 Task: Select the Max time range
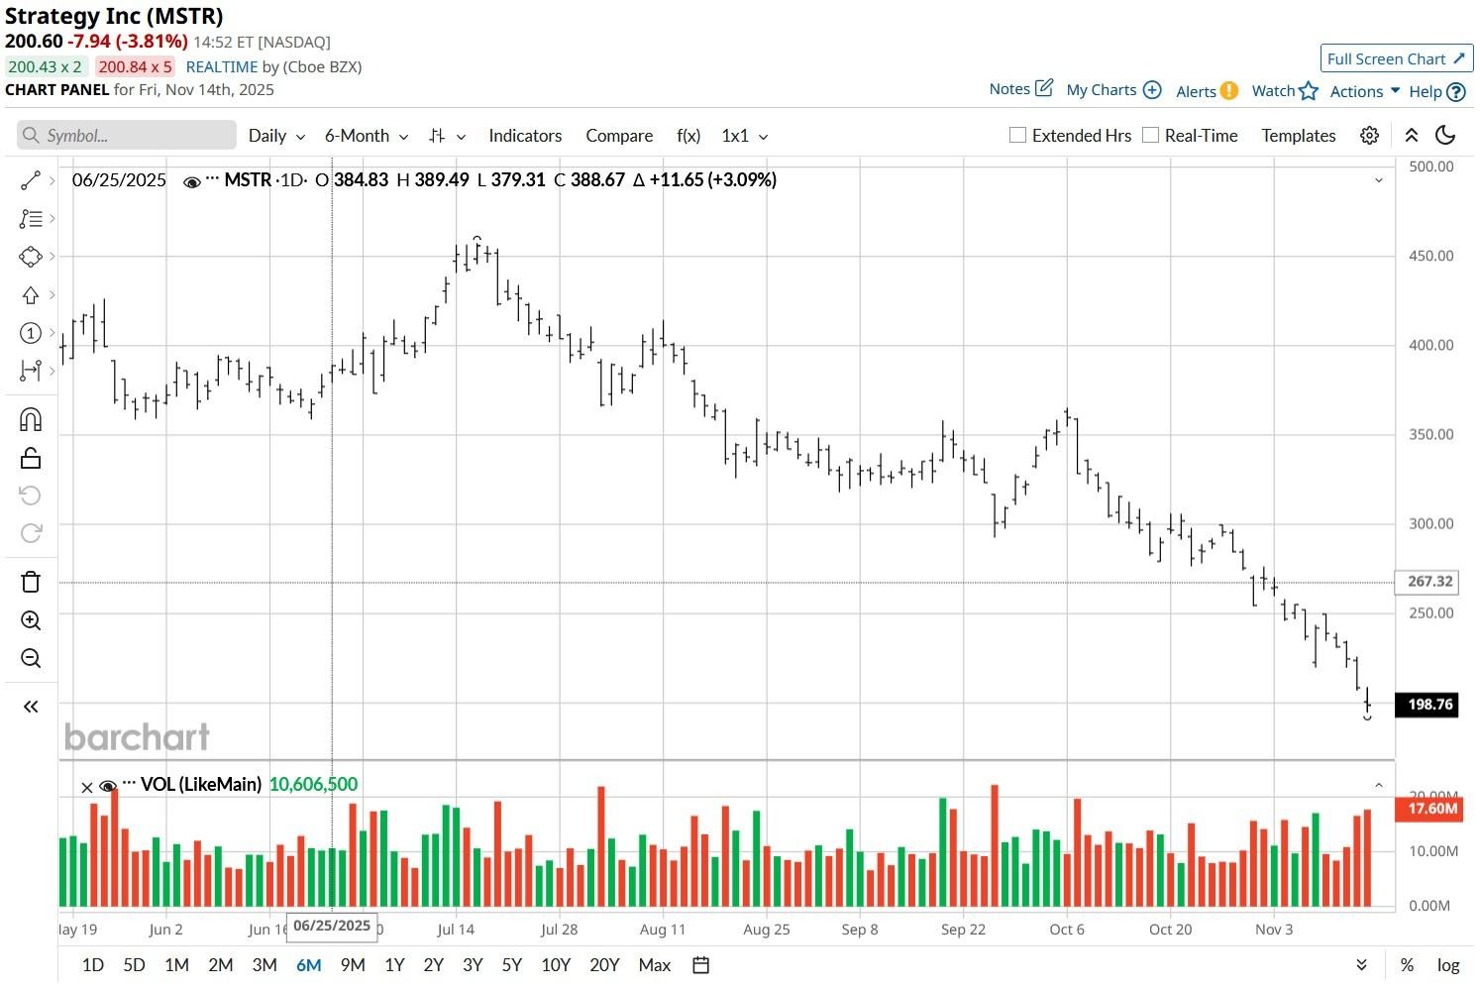pyautogui.click(x=655, y=965)
